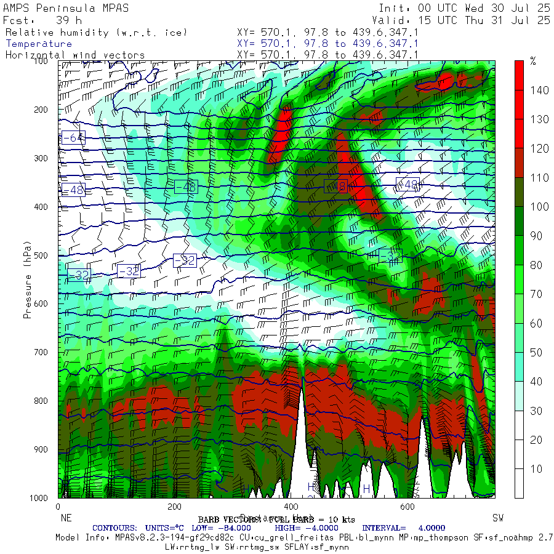Click the "Horizontal wind vectors" label
Screen dimensions: 554x554
pos(75,55)
